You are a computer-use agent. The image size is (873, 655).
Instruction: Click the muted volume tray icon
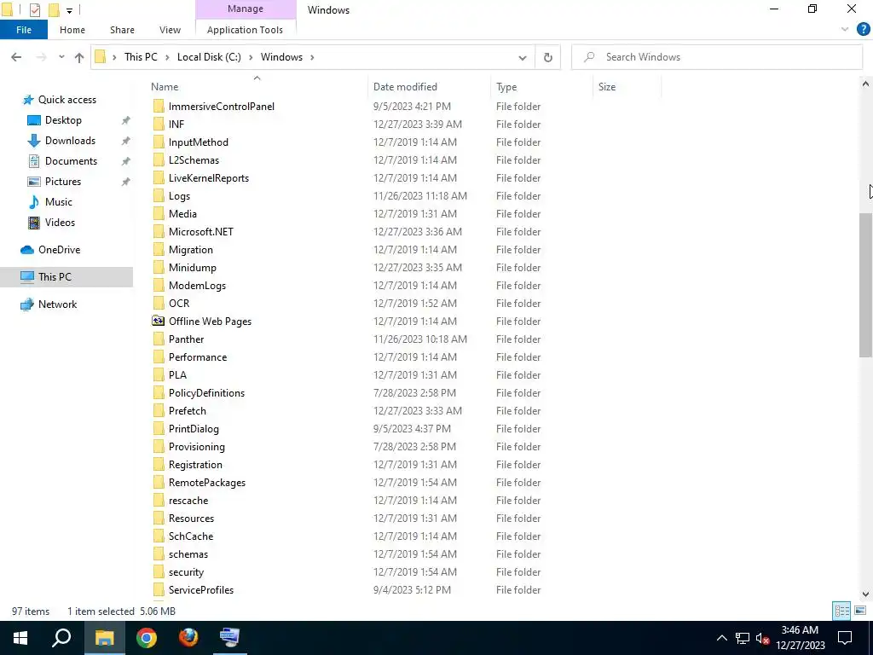(763, 638)
